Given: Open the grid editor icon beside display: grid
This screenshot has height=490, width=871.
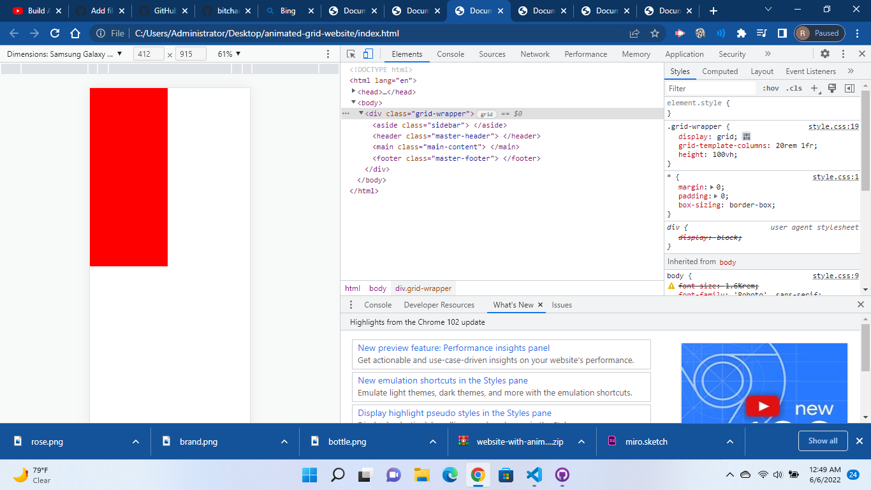Looking at the screenshot, I should pyautogui.click(x=746, y=136).
